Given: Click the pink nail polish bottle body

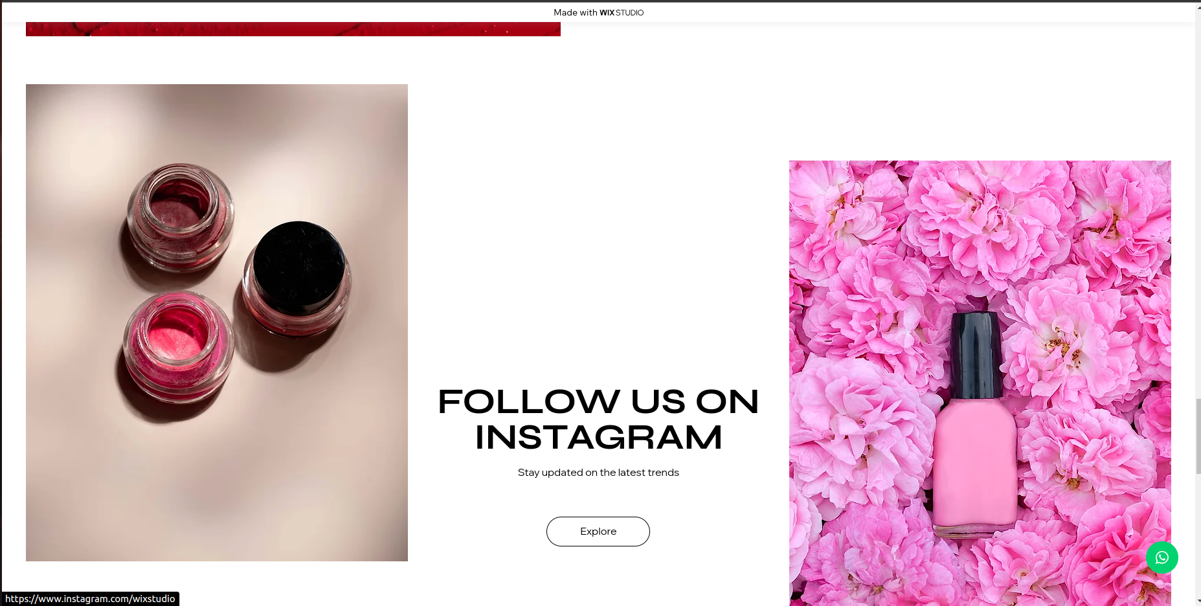Looking at the screenshot, I should (975, 467).
